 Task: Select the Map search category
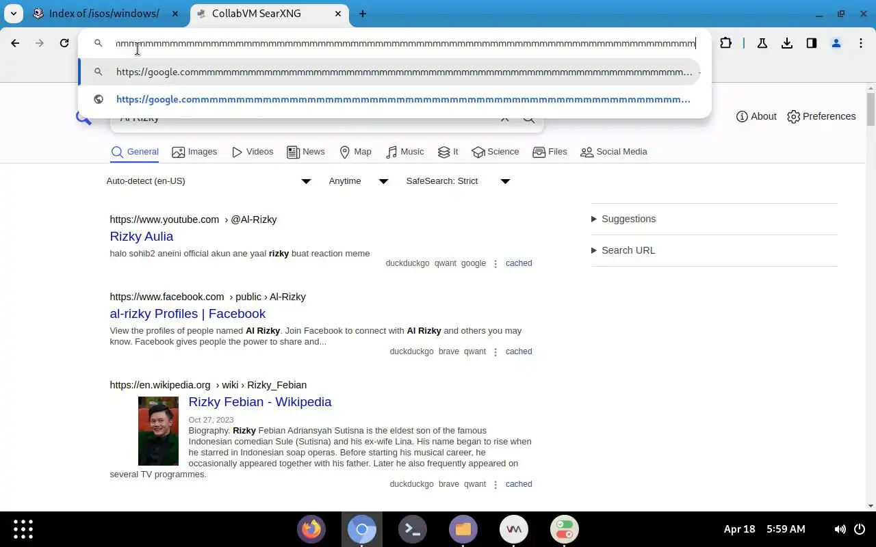pos(355,152)
